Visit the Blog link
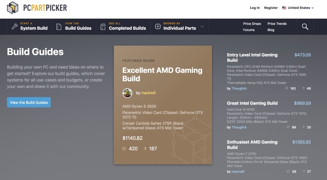Viewport: 327px width, 180px height. click(x=271, y=30)
